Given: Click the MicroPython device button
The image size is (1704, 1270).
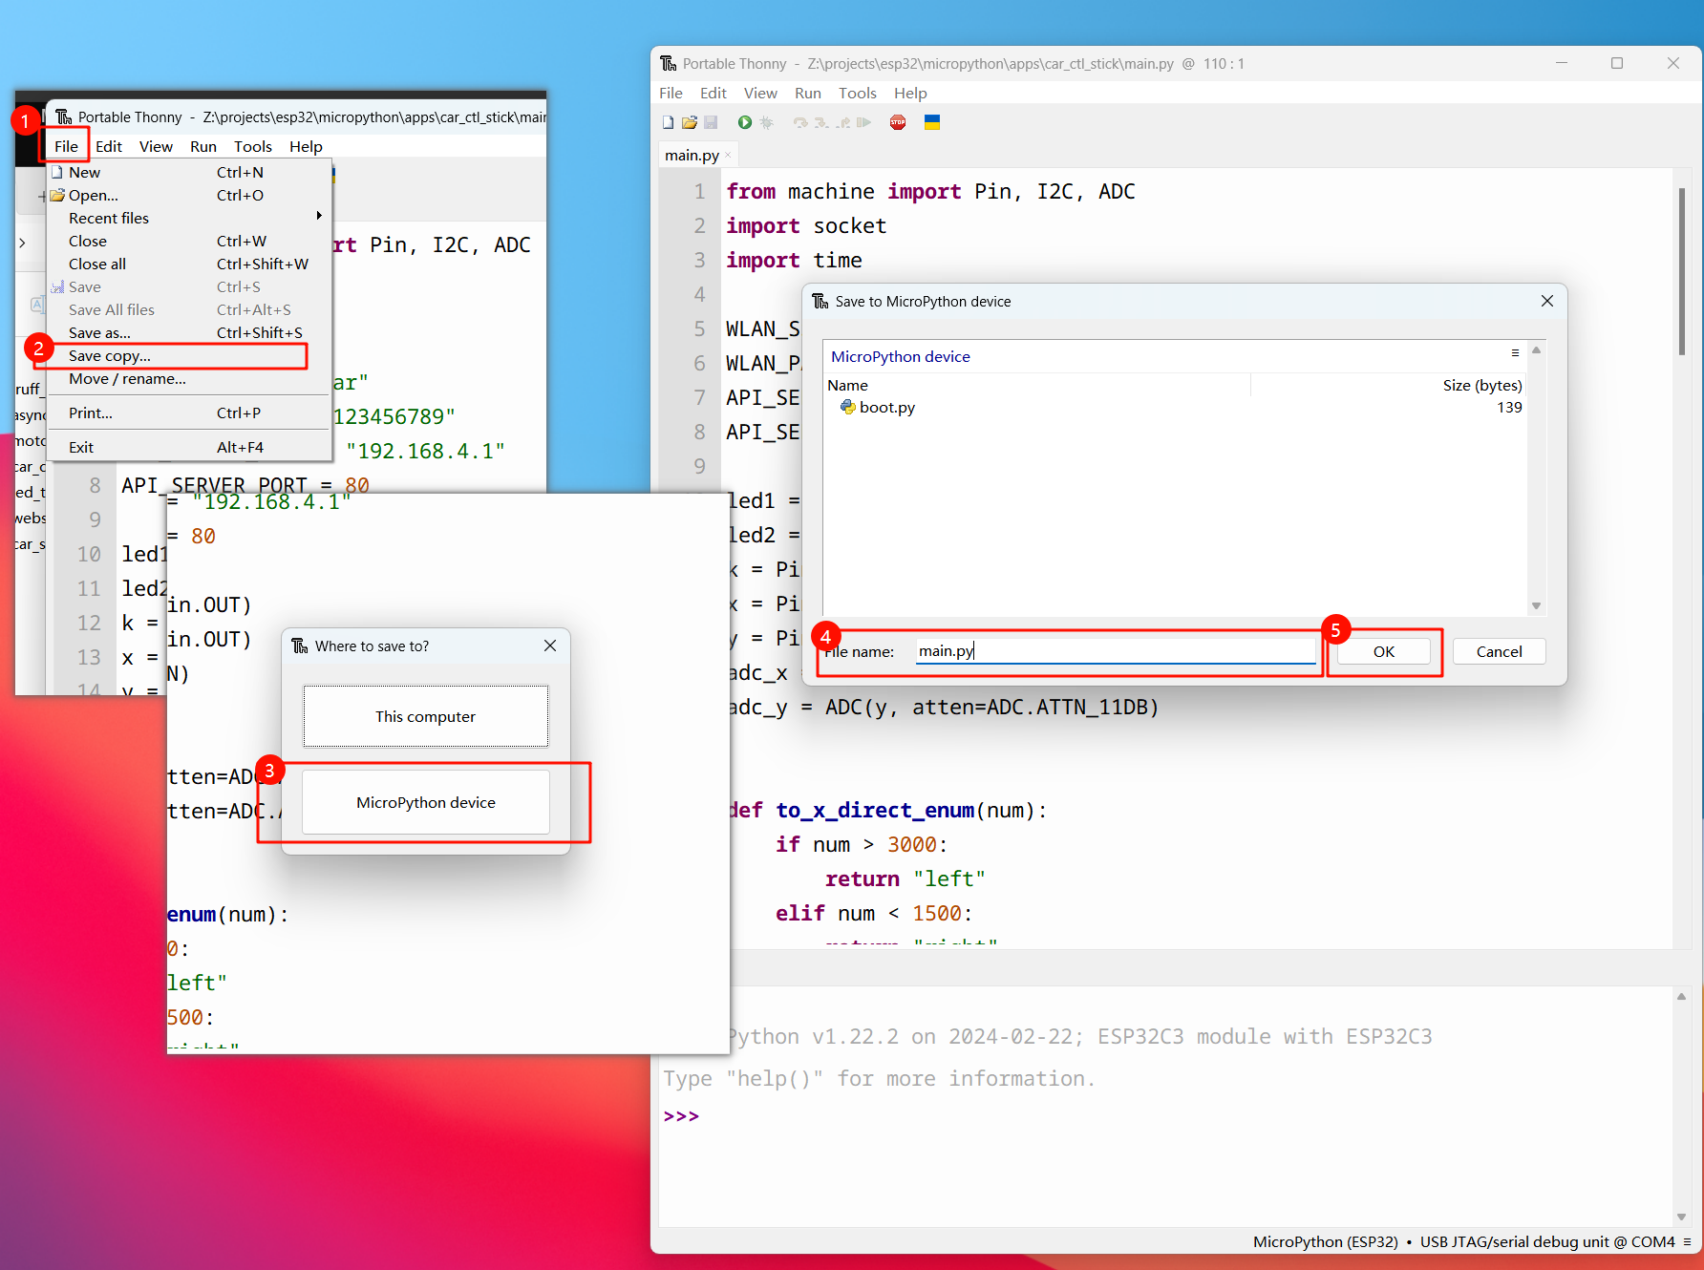Looking at the screenshot, I should (x=426, y=802).
